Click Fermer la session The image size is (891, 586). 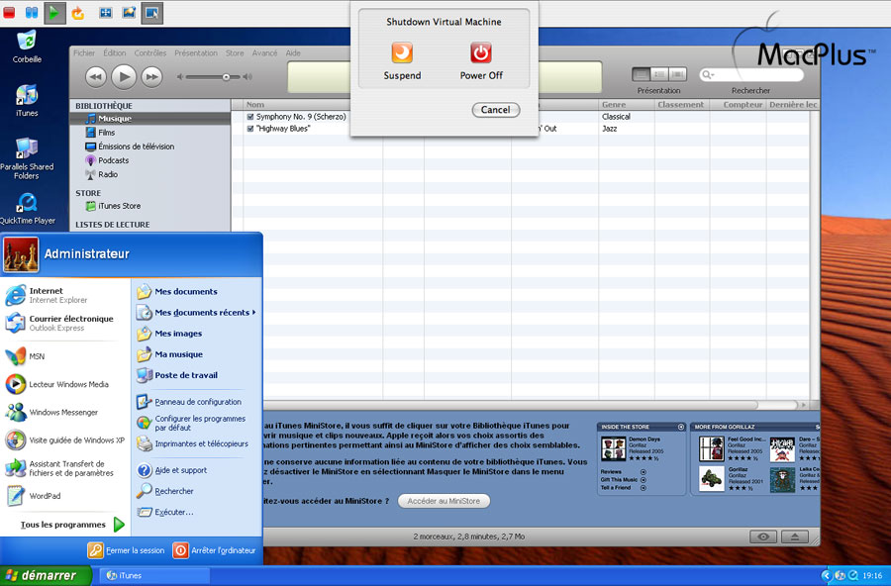coord(126,550)
